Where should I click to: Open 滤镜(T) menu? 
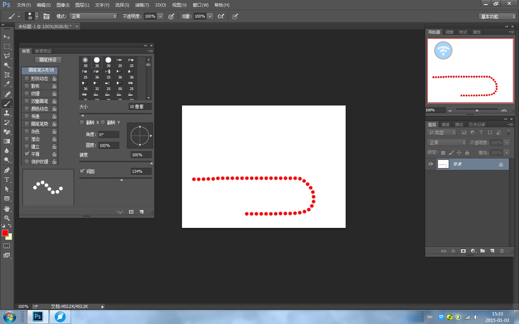142,5
